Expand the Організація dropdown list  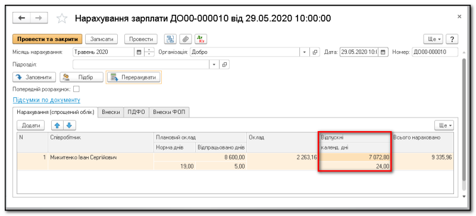click(x=305, y=52)
